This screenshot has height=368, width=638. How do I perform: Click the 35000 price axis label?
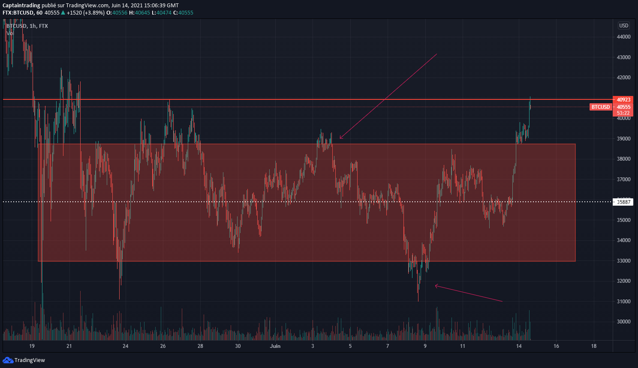click(623, 220)
